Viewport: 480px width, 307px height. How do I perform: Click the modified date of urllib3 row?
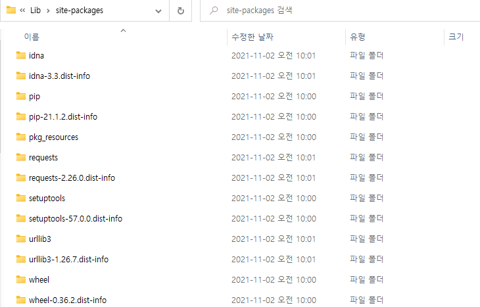pyautogui.click(x=274, y=239)
